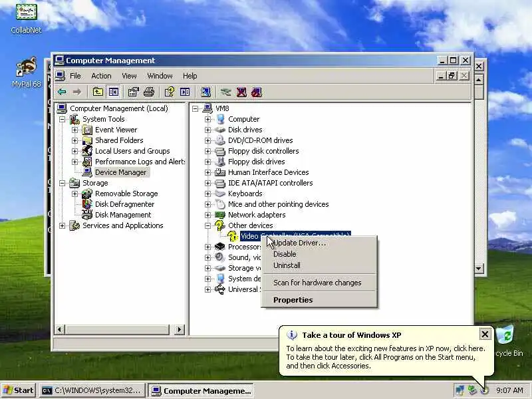Click the yellow question mark Video Controller icon
Screen dimensions: 532x399
click(x=232, y=236)
